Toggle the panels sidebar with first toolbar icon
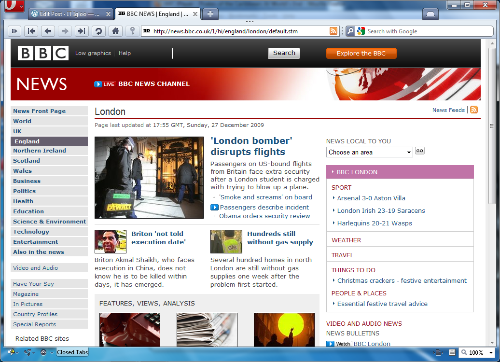This screenshot has width=500, height=362. (x=14, y=31)
